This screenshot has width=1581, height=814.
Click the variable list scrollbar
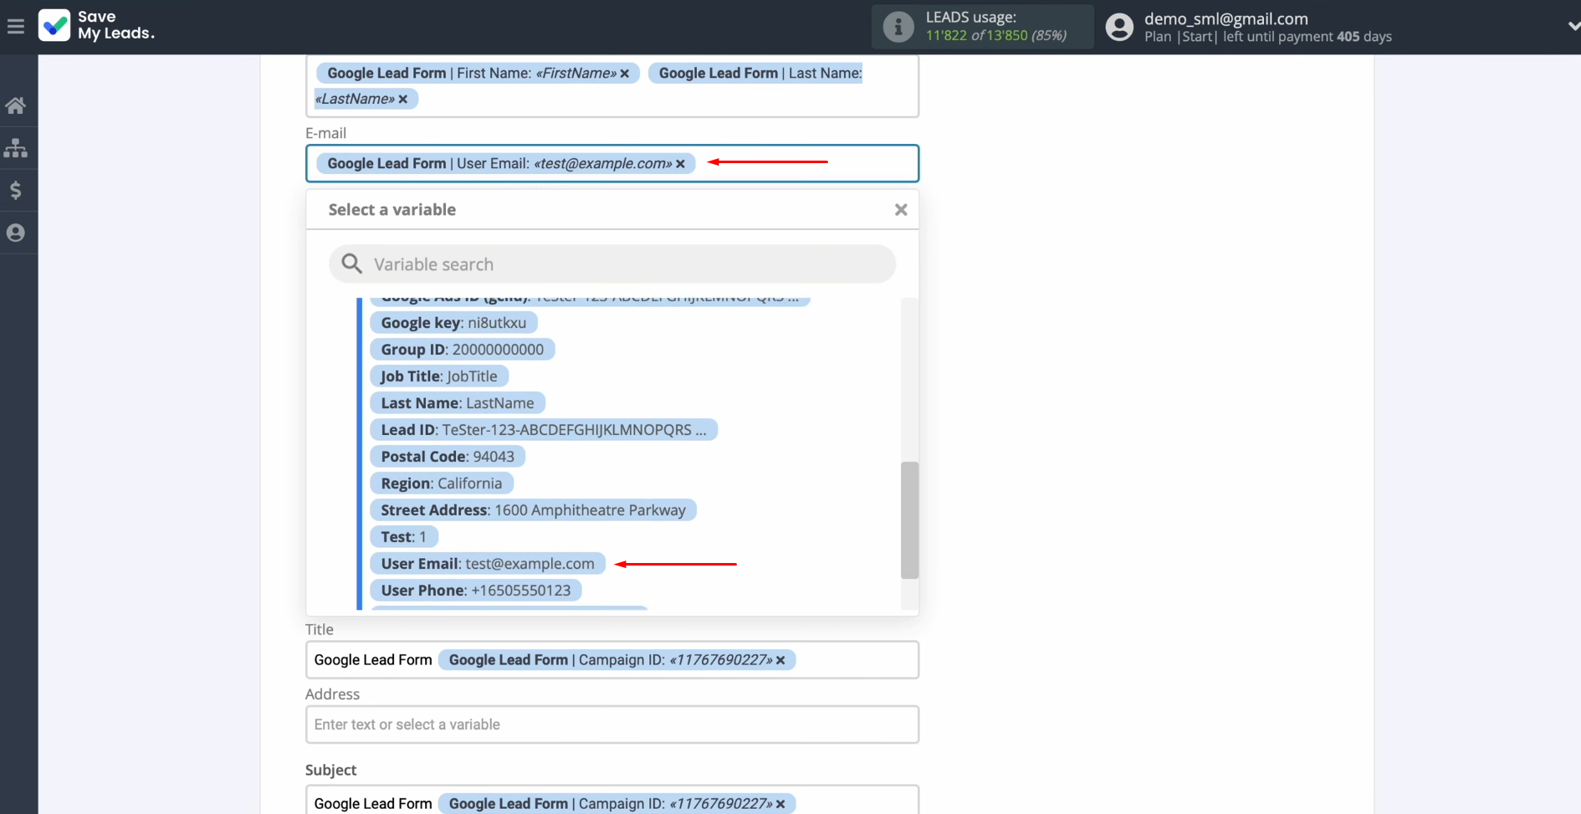[909, 520]
